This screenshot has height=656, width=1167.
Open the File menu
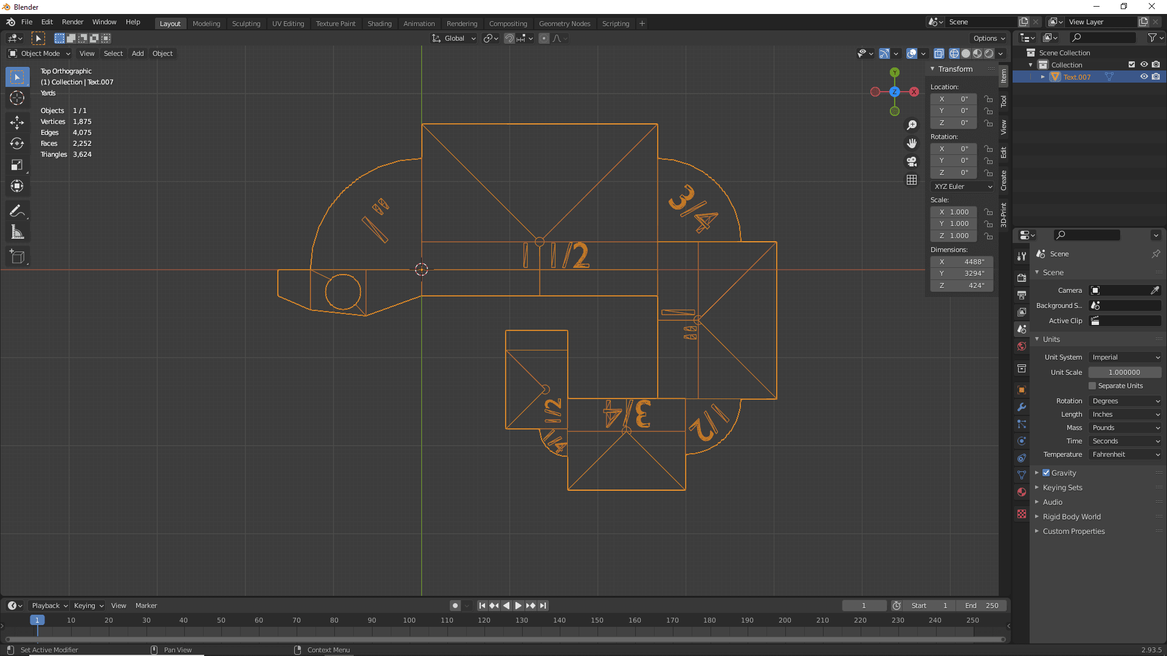coord(27,22)
